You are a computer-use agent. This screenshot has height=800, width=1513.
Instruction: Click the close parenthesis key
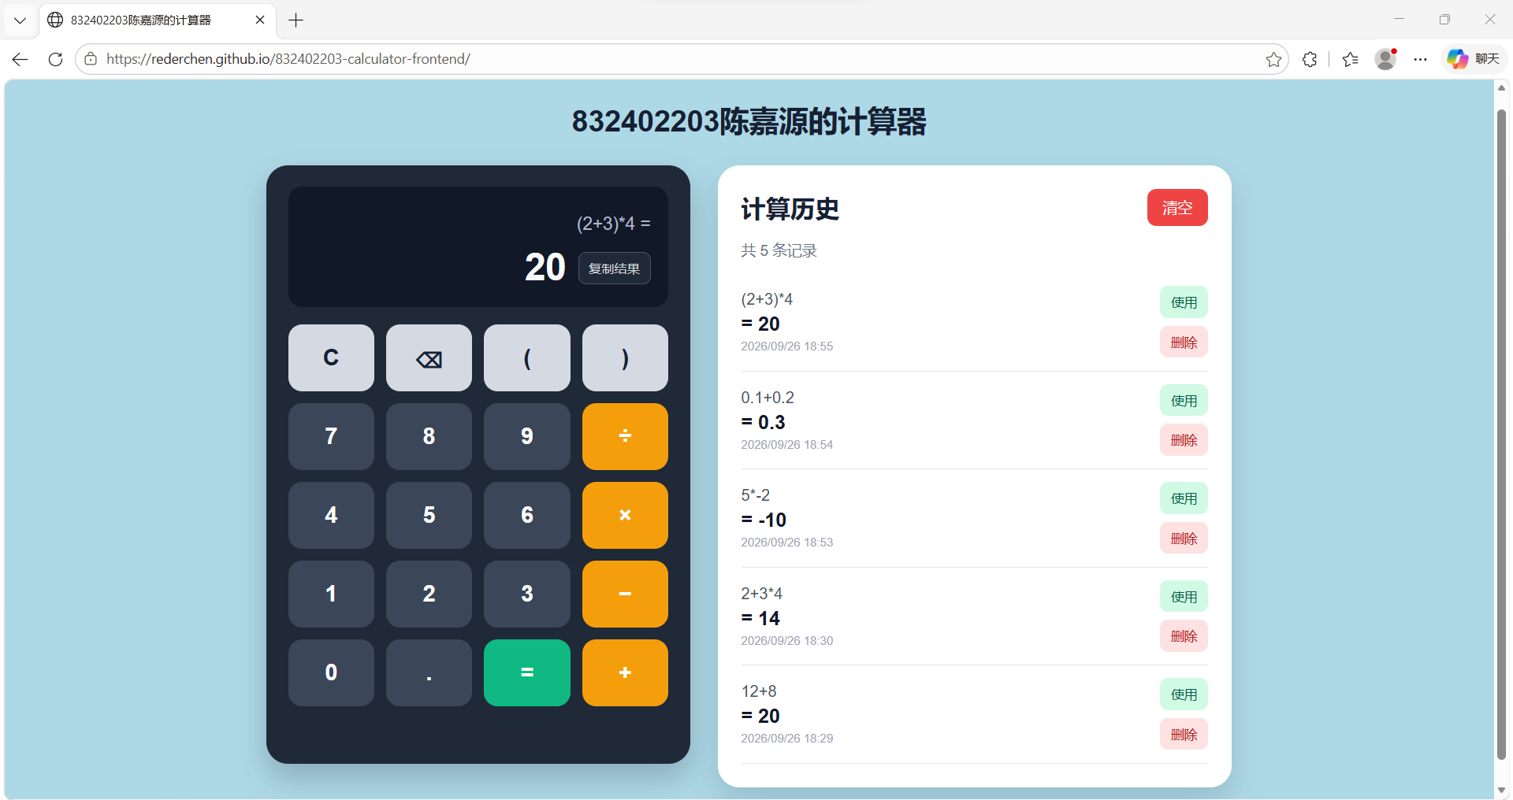pyautogui.click(x=625, y=358)
